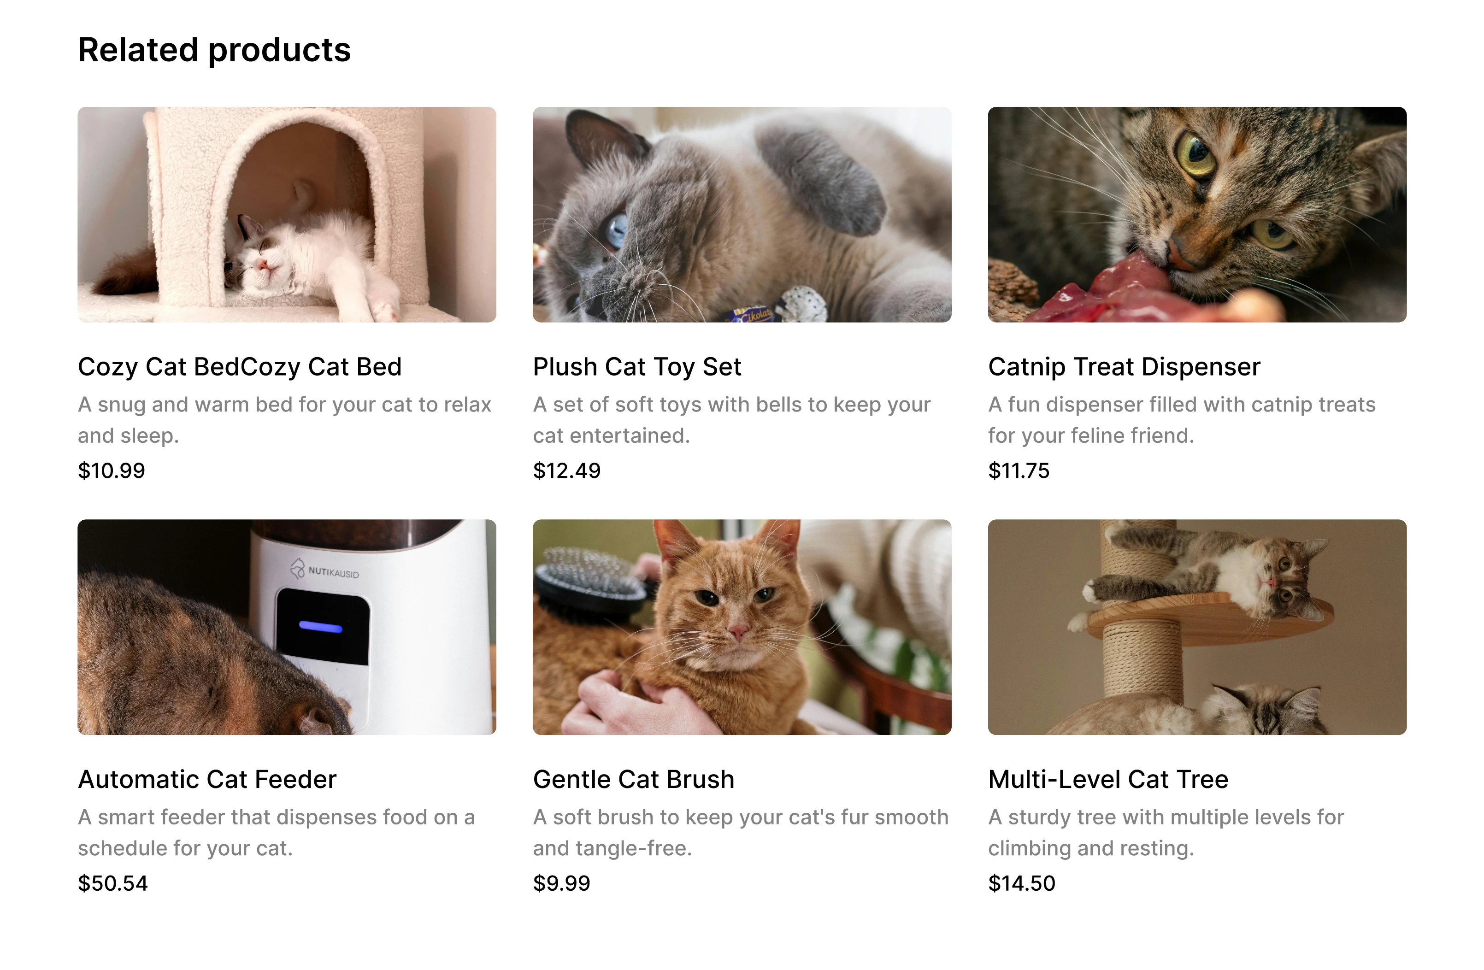
Task: Click the Cozy Cat Bed title link
Action: point(240,366)
